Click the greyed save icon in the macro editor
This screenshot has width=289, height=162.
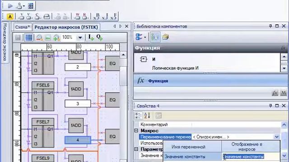18,38
